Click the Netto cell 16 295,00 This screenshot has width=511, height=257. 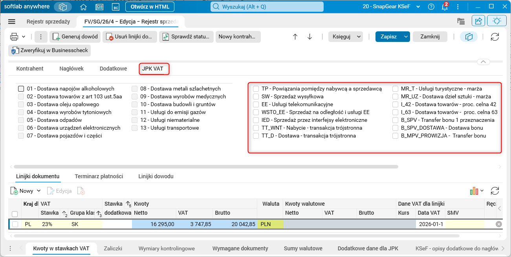pyautogui.click(x=154, y=224)
